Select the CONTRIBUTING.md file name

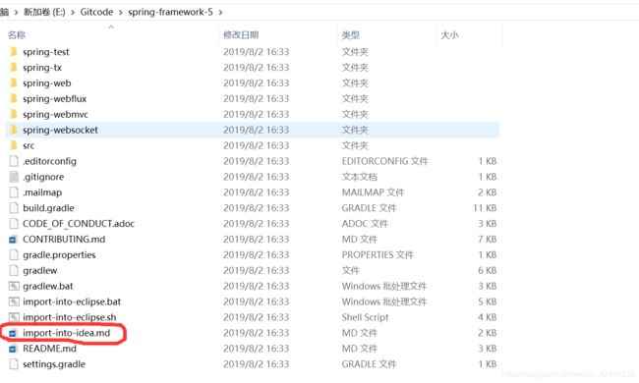[64, 239]
